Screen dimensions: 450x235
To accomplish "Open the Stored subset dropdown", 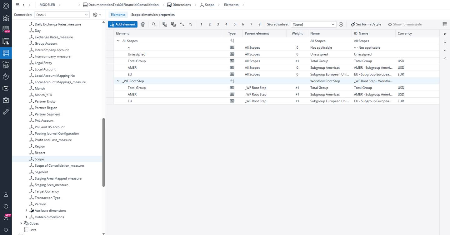I will click(x=313, y=24).
